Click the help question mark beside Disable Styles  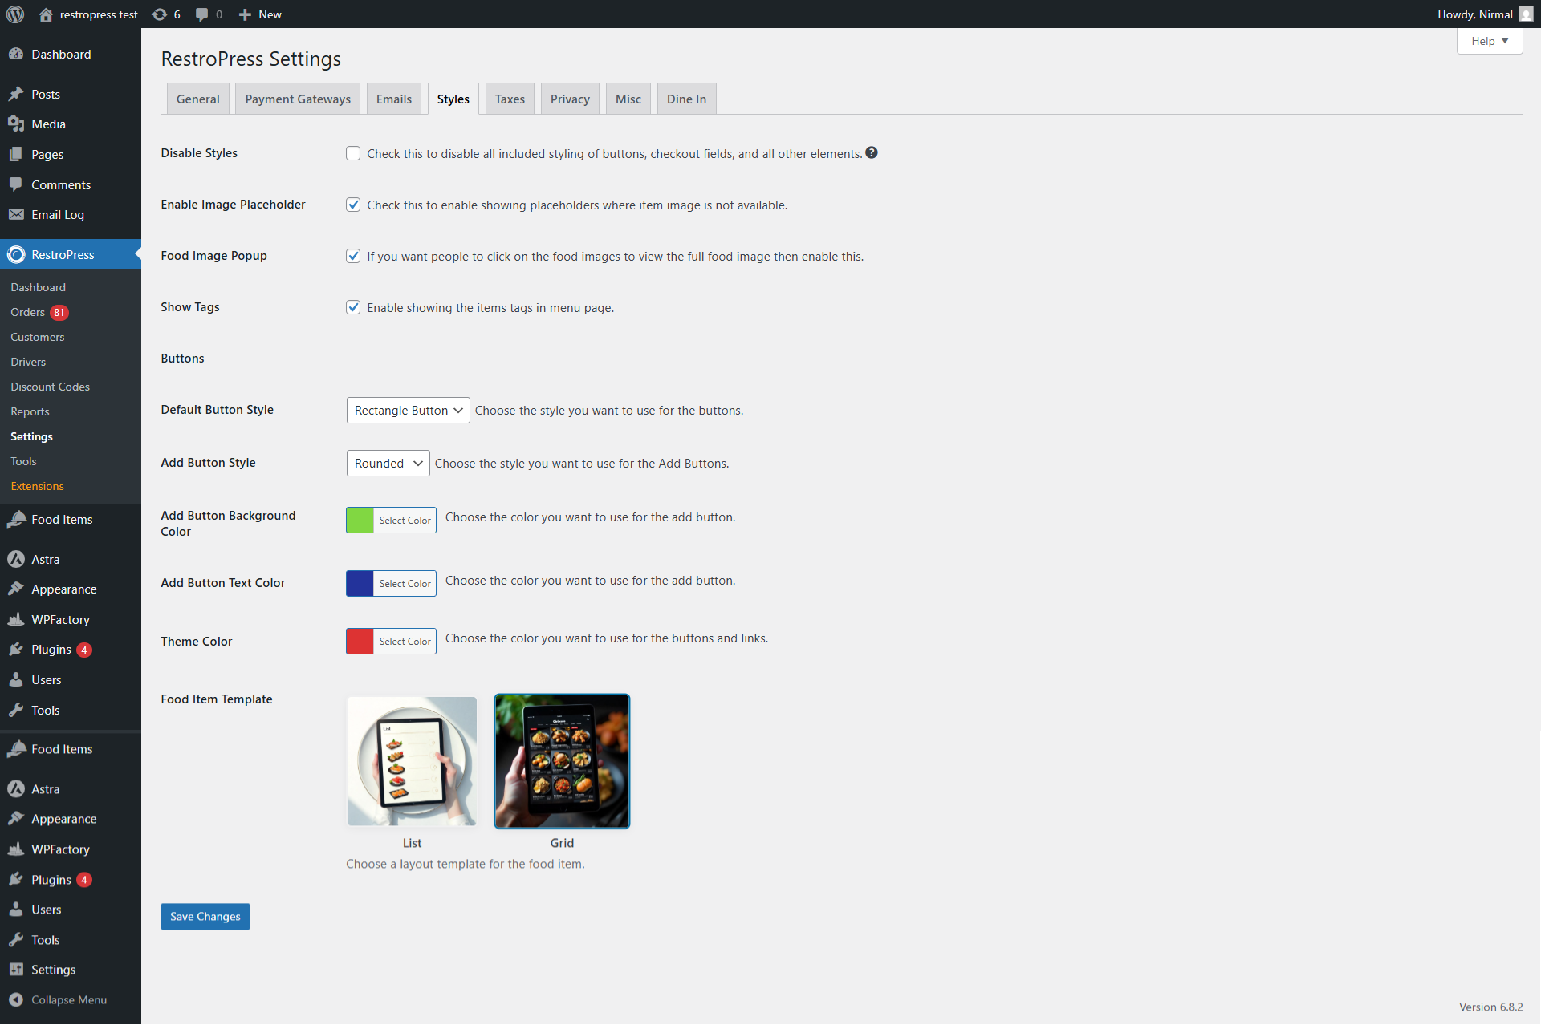872,152
